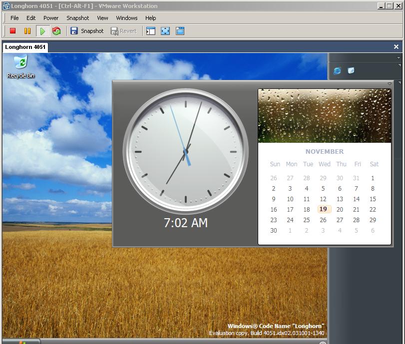Click the Sat column header

click(374, 164)
